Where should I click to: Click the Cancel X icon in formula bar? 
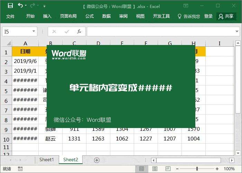tap(54, 31)
